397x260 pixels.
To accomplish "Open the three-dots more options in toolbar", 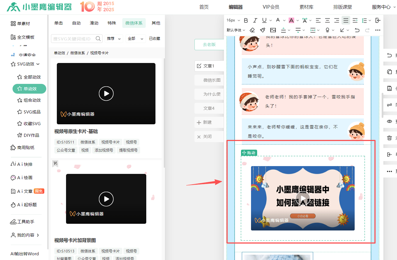I will point(377,30).
